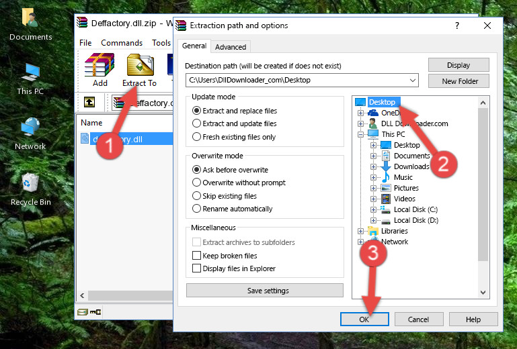The width and height of the screenshot is (517, 349).
Task: Click the up-one-level folder arrow icon
Action: click(x=89, y=102)
